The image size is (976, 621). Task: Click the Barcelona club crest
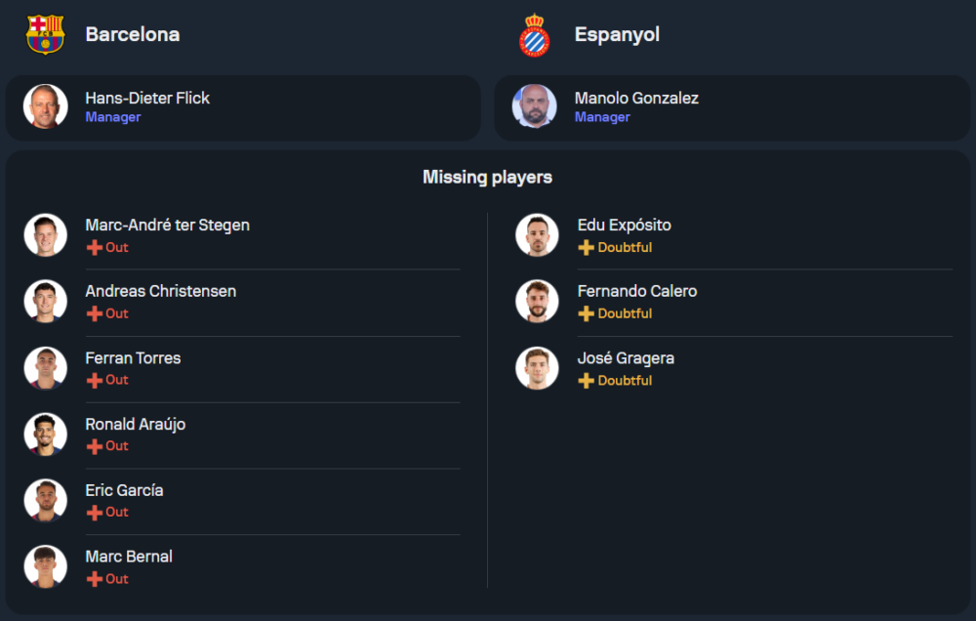pos(45,34)
